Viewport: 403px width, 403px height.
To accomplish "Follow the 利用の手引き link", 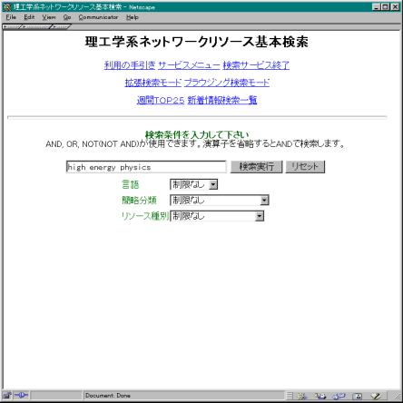I will (x=130, y=65).
